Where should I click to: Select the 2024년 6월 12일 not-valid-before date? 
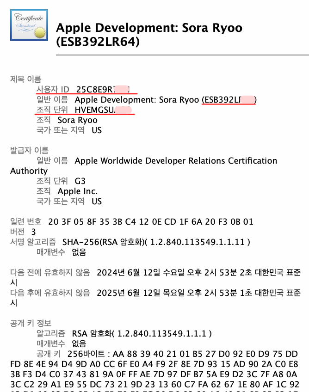198,272
